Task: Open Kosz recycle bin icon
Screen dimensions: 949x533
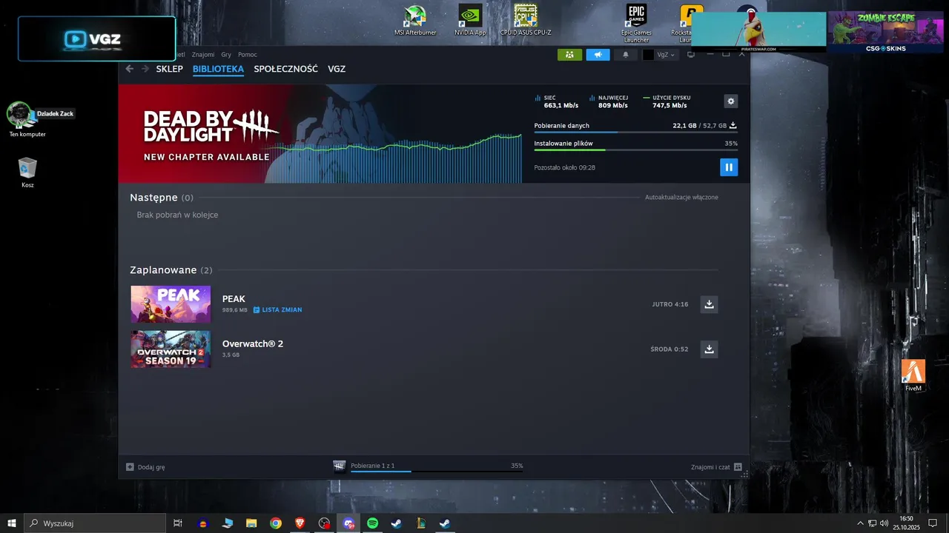Action: pyautogui.click(x=27, y=172)
